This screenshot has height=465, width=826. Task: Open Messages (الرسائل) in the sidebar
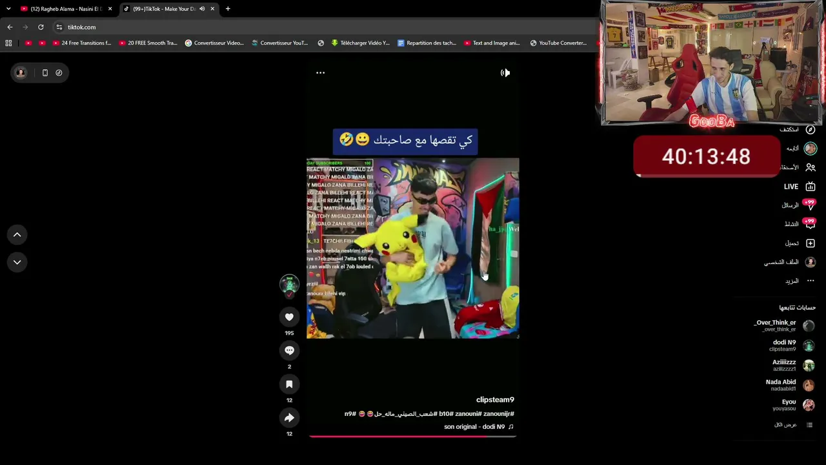point(799,205)
